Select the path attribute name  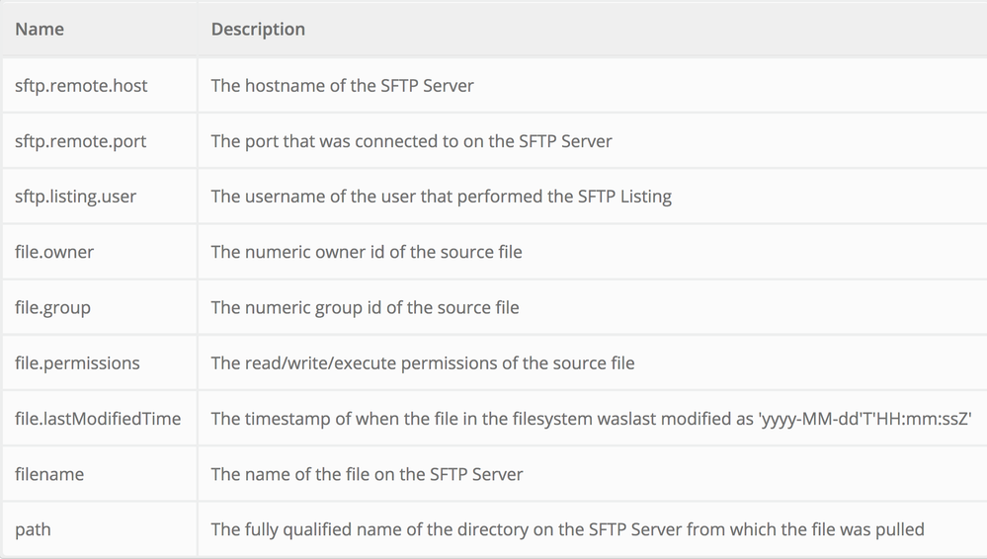(x=33, y=529)
